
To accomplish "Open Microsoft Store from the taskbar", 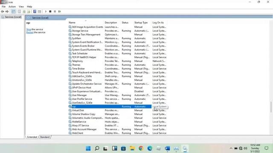I will [123, 148].
